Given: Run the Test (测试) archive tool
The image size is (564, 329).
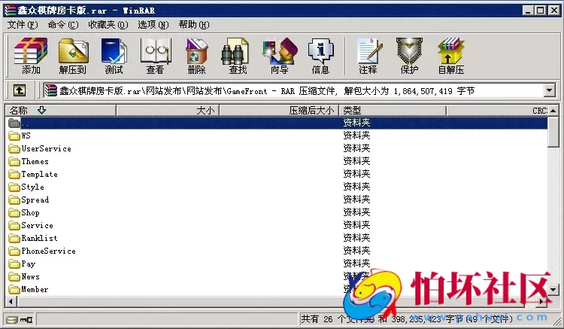Looking at the screenshot, I should pos(114,56).
